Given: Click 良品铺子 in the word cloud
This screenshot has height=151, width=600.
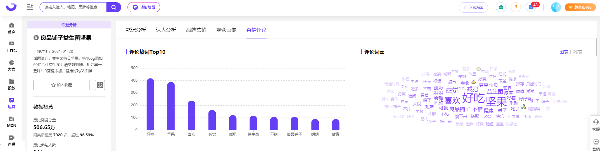Looking at the screenshot, I should coord(460,109).
